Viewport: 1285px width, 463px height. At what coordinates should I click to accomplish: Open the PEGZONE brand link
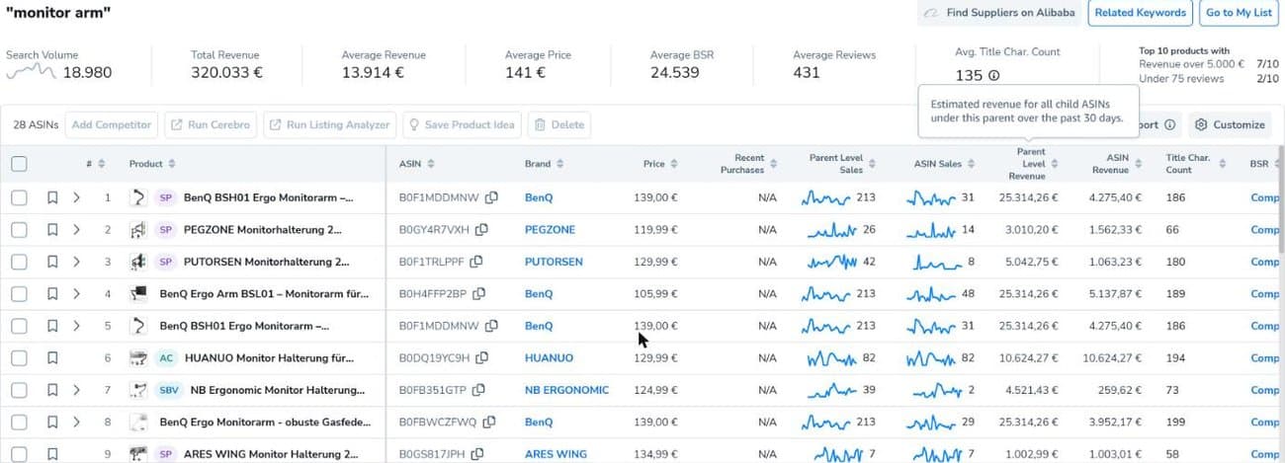pos(550,230)
